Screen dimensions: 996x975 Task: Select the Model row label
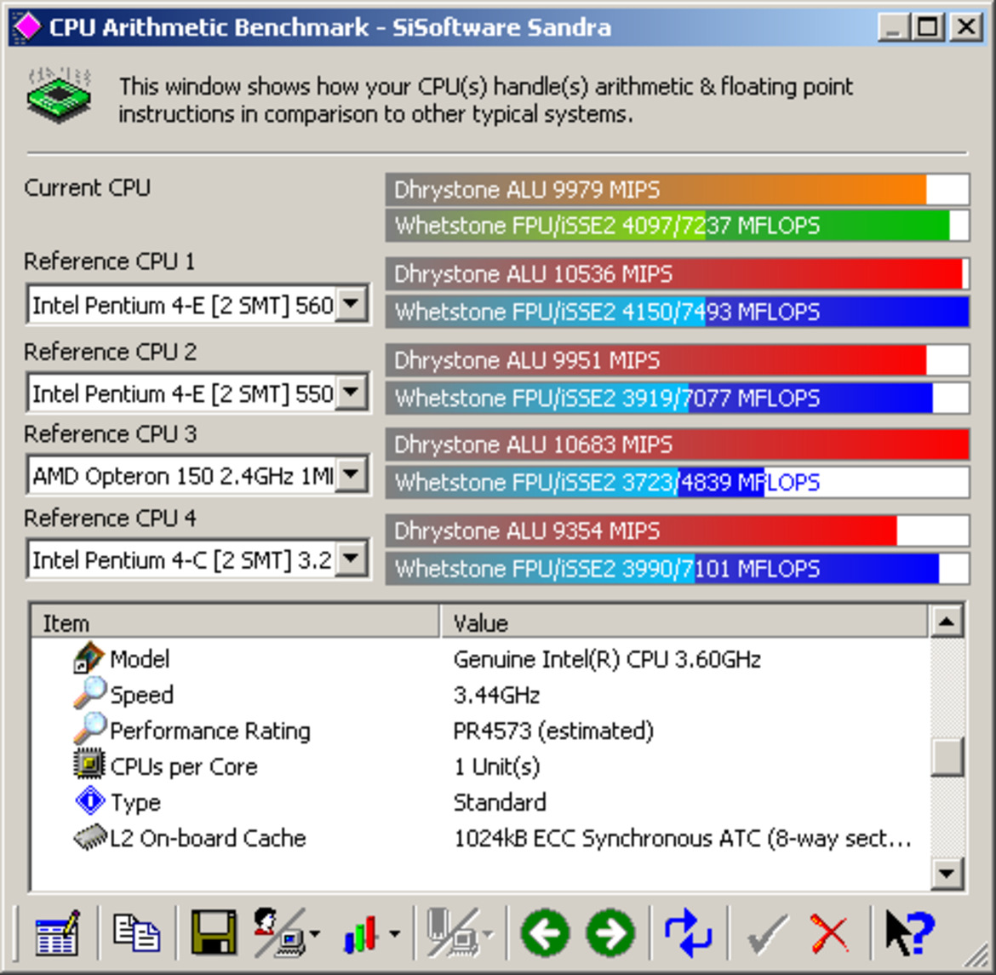tap(140, 659)
